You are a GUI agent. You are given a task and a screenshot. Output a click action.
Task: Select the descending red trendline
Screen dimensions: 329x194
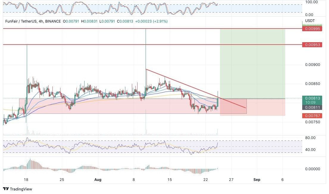pos(196,89)
